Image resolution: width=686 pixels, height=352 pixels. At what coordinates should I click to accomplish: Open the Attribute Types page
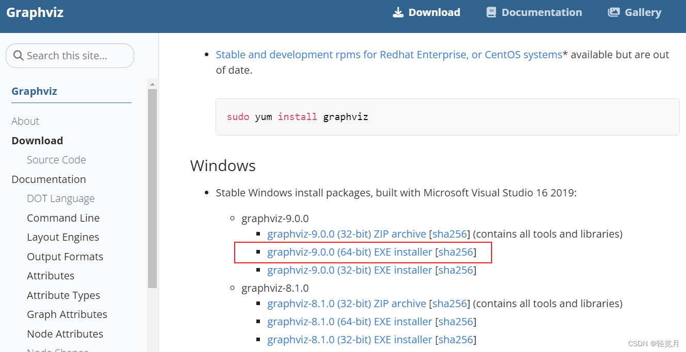(x=63, y=295)
